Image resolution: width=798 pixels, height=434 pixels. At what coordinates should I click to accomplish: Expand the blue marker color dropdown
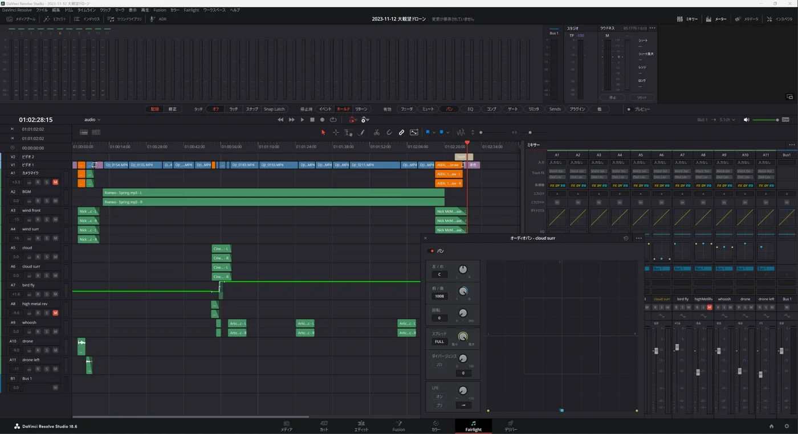(x=448, y=132)
